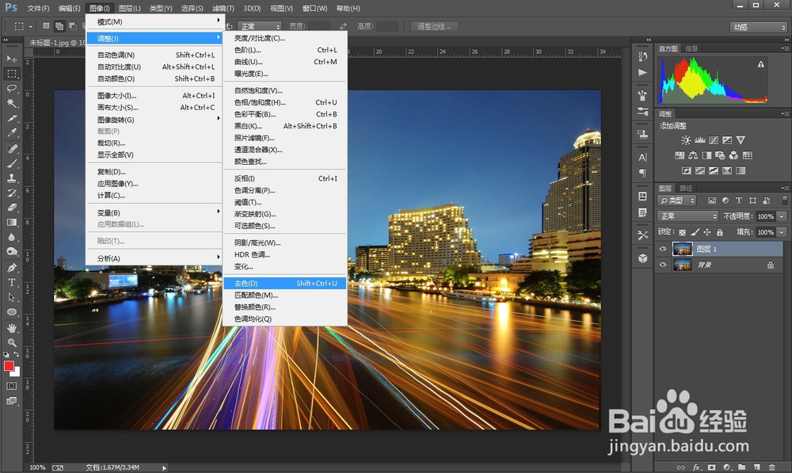The width and height of the screenshot is (792, 473).
Task: Expand the 分析(A) submenu
Action: click(x=154, y=258)
